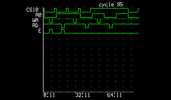Screen dimensions: 171x100
Task: Select the WR signal label
Action: [x=35, y=20]
